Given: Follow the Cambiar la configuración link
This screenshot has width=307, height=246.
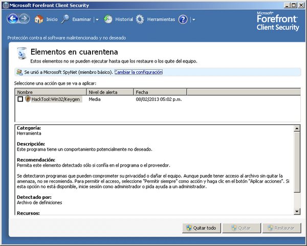Looking at the screenshot, I should coord(139,72).
